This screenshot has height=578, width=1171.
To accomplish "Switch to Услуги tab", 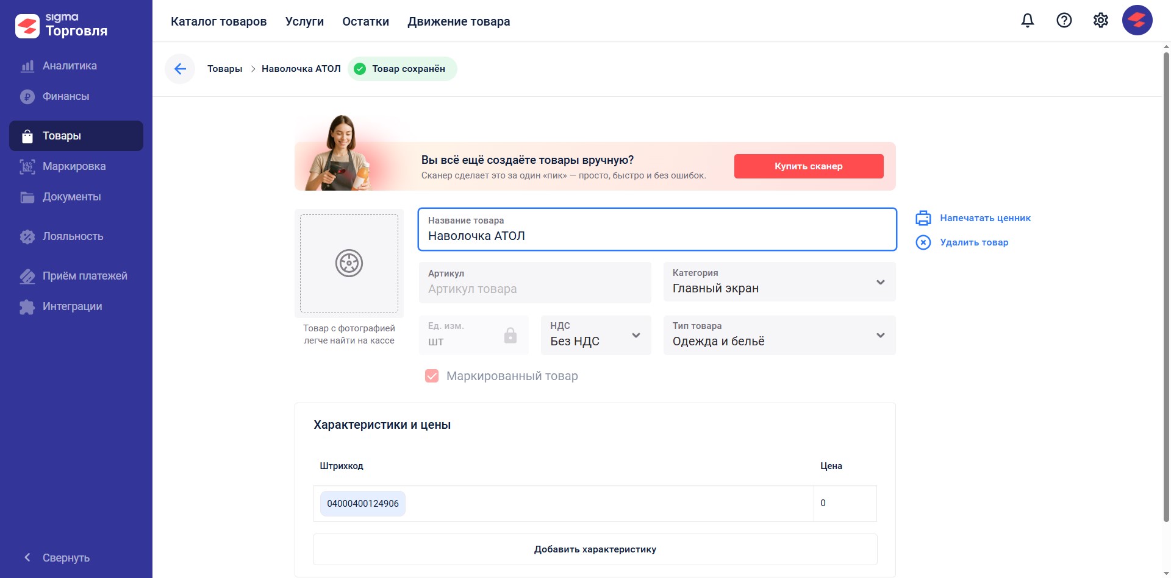I will 304,21.
